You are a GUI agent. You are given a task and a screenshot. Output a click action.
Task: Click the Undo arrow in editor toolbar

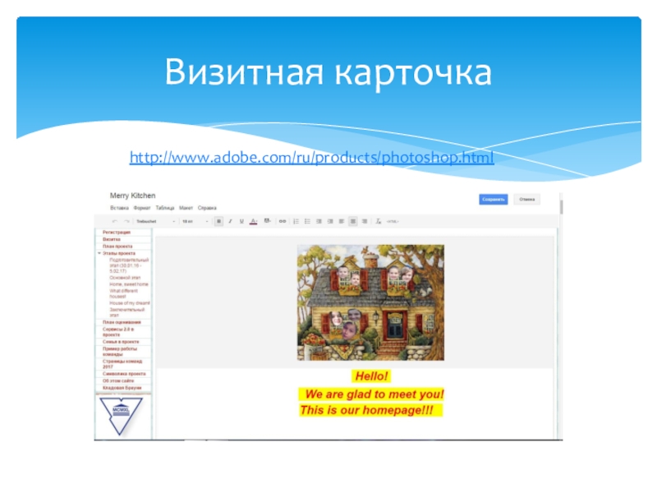tap(114, 221)
